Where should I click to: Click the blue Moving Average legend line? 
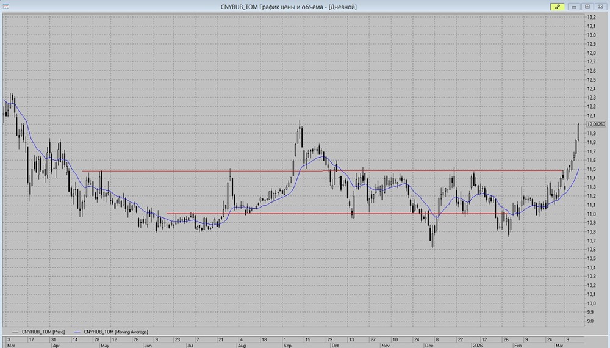coord(77,330)
